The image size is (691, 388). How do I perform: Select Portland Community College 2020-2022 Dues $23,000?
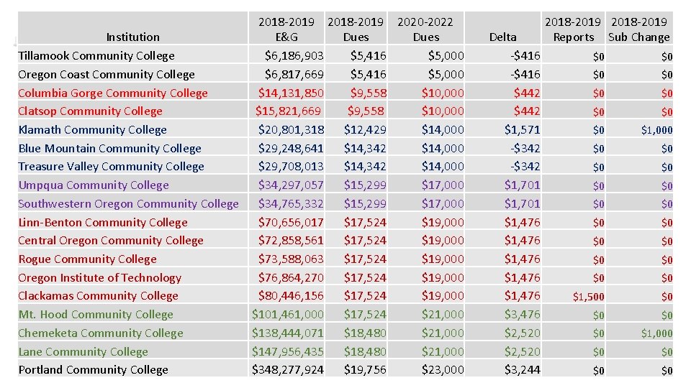(x=443, y=370)
